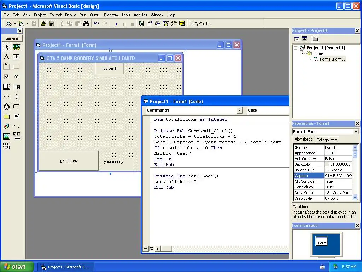Screen dimensions: 362x272
Task: Select the TextBox control tool
Action: click(16, 57)
